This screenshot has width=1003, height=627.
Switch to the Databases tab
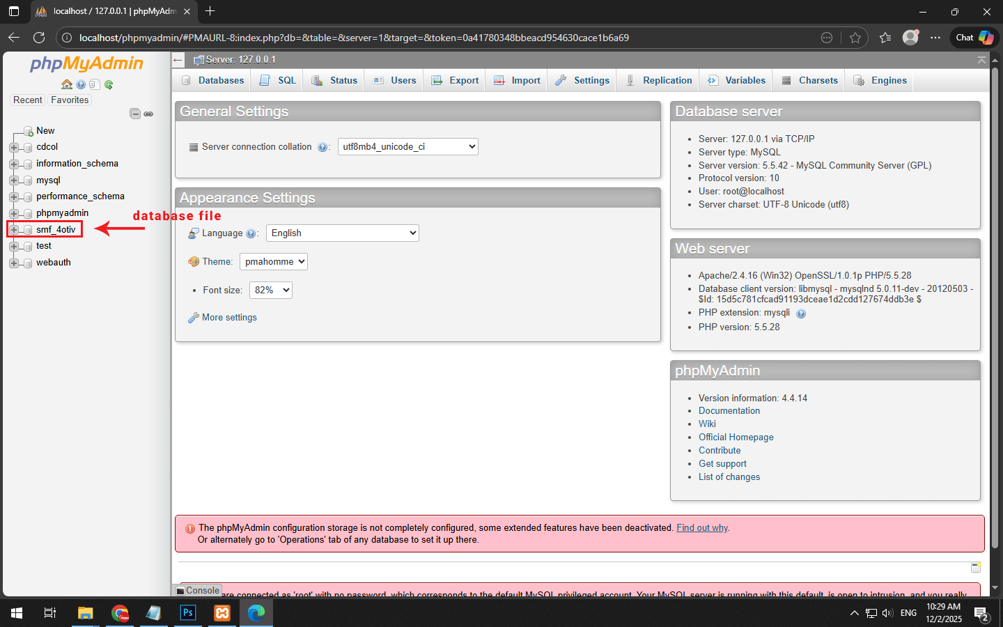(213, 81)
